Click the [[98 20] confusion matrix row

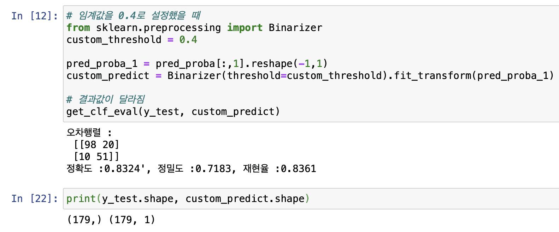(96, 145)
